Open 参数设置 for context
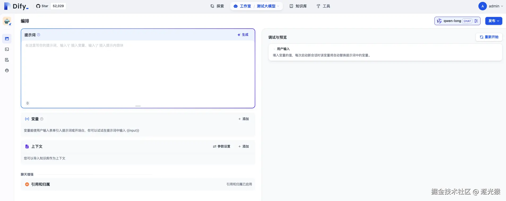The height and width of the screenshot is (201, 506). [222, 146]
